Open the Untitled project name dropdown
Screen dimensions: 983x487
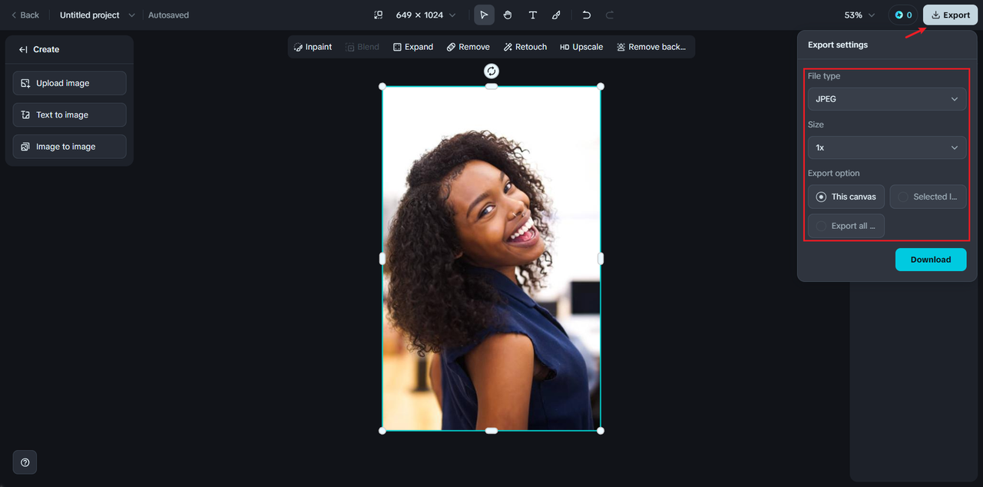97,15
